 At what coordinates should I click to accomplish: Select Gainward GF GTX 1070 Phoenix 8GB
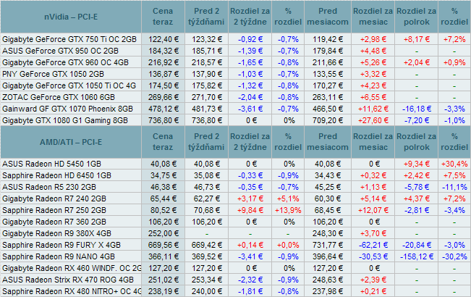[x=67, y=109]
